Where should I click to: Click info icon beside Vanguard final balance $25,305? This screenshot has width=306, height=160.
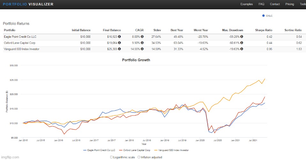click(119, 49)
